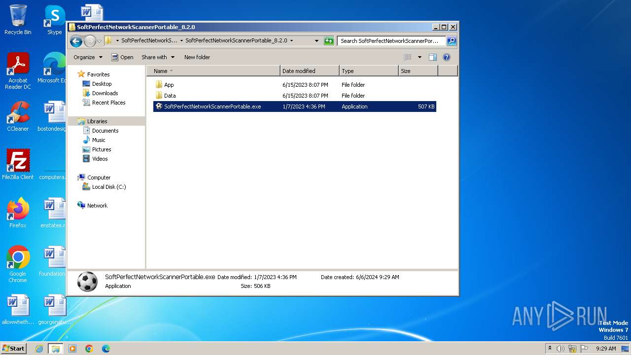Click the refresh button beside address bar
Screen dimensions: 631x355
[329, 41]
